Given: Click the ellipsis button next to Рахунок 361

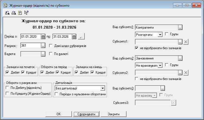Looking at the screenshot, I should pyautogui.click(x=43, y=46).
